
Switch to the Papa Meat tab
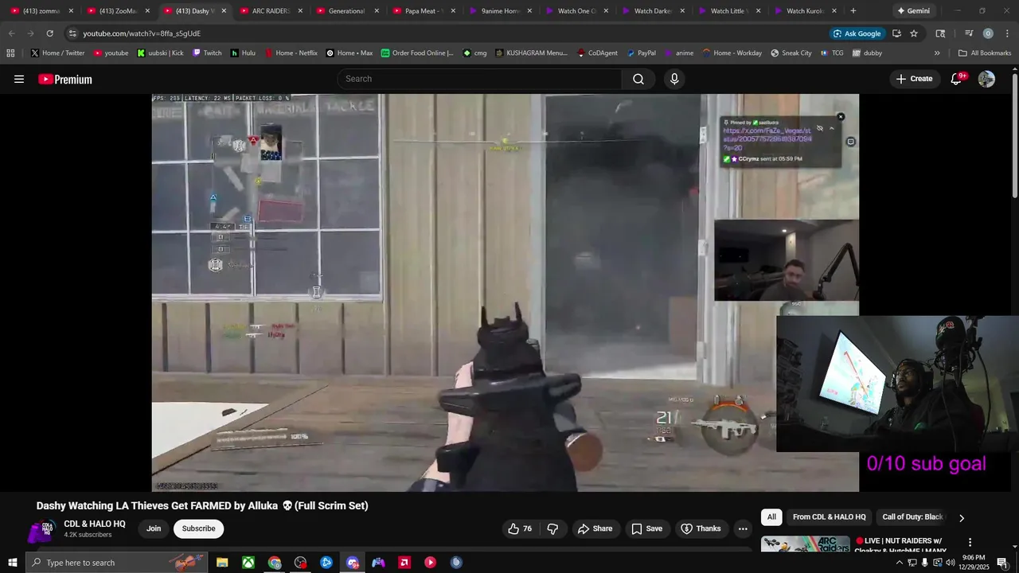[x=424, y=11]
